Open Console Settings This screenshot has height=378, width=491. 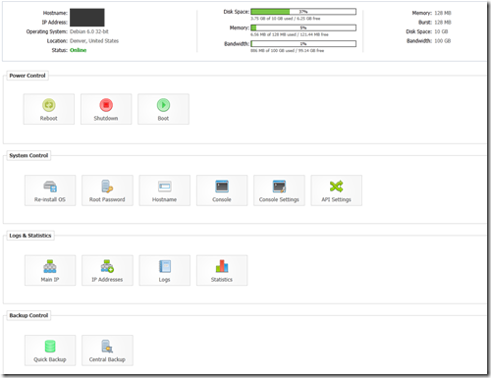tap(279, 190)
